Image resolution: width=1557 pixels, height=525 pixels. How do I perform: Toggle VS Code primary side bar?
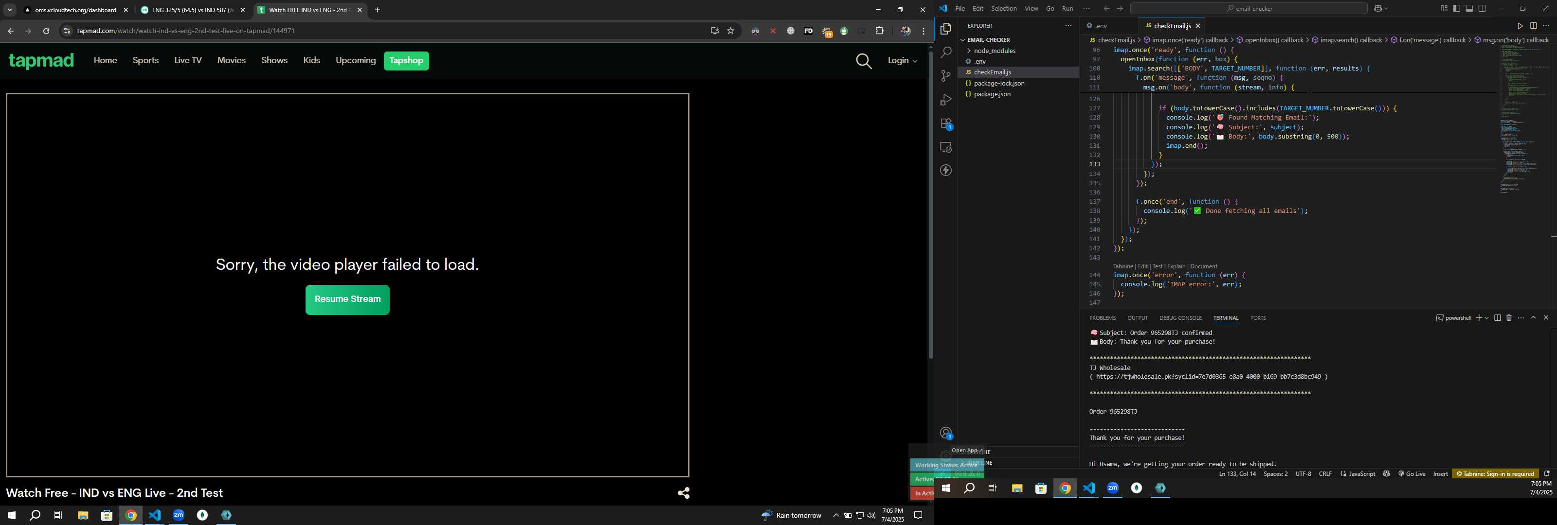pos(1457,8)
